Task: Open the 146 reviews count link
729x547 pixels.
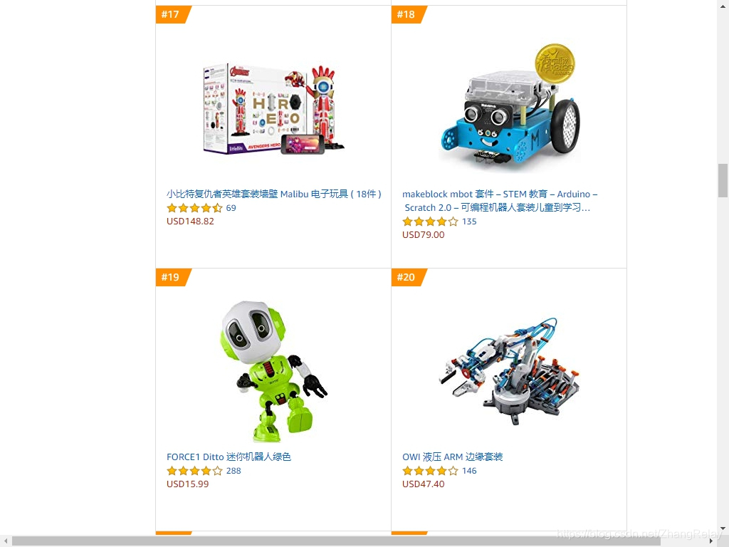Action: [x=469, y=471]
